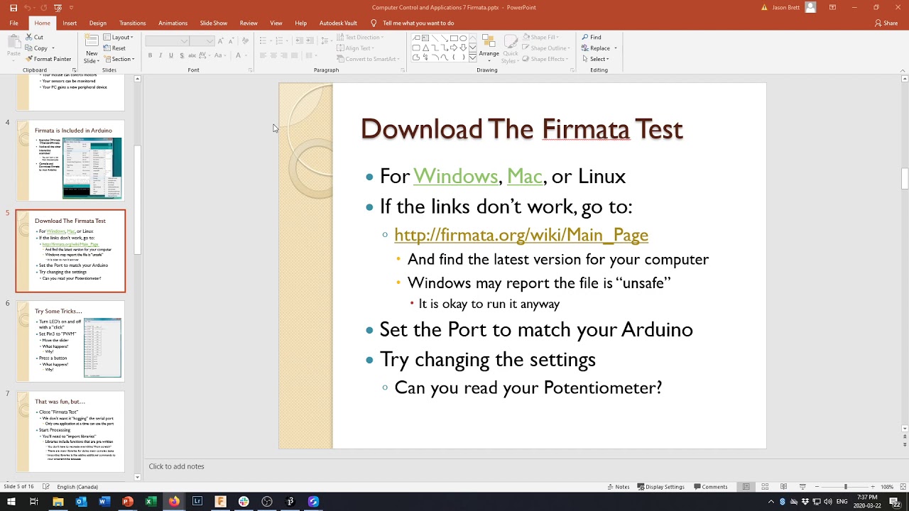Screen dimensions: 909x511
Task: Customize the Quick Access Toolbar dropdown
Action: click(72, 7)
